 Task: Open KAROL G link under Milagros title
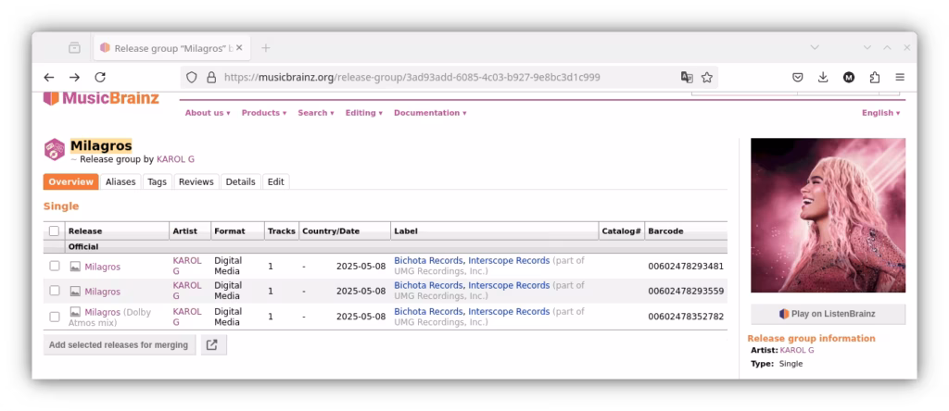(x=175, y=159)
